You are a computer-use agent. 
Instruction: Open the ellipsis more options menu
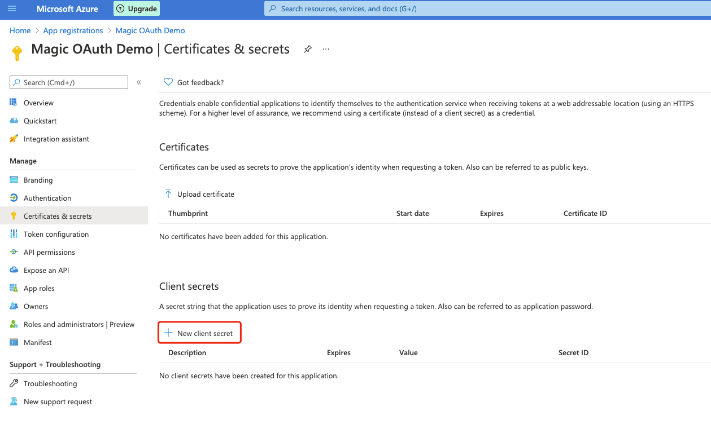point(326,49)
